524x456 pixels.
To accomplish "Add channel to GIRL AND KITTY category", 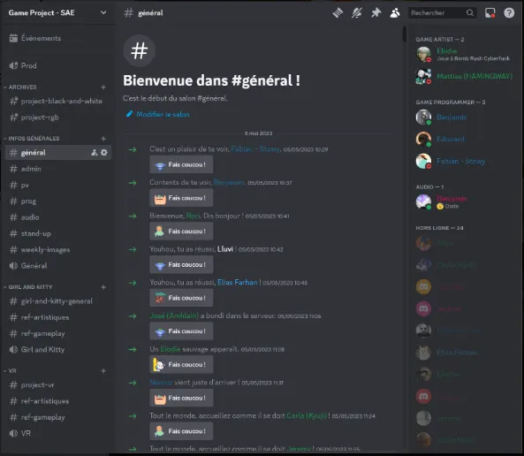I will pos(103,287).
